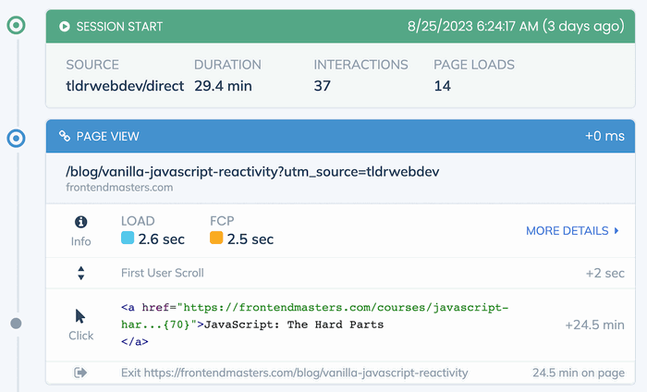Click the blue LOAD color swatch
The image size is (647, 392).
[x=128, y=238]
